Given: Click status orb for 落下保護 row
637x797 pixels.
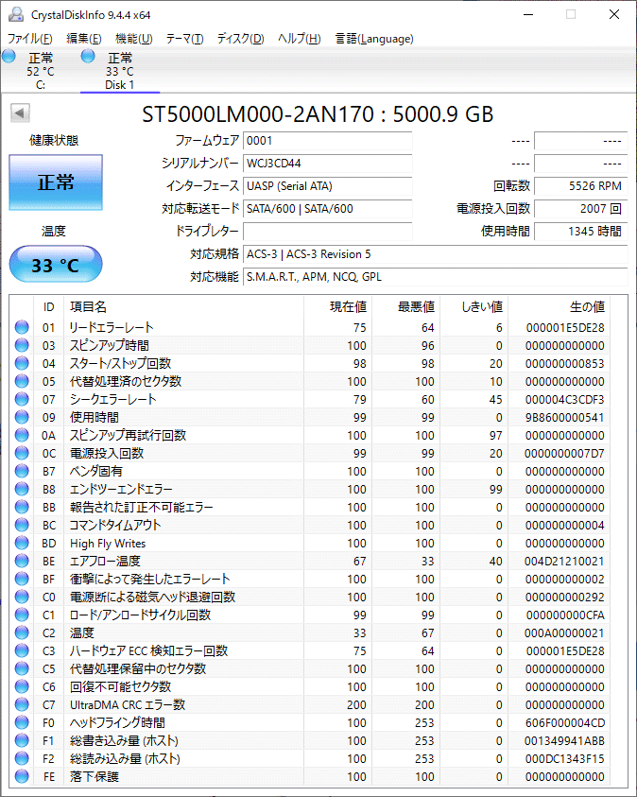Looking at the screenshot, I should [22, 776].
